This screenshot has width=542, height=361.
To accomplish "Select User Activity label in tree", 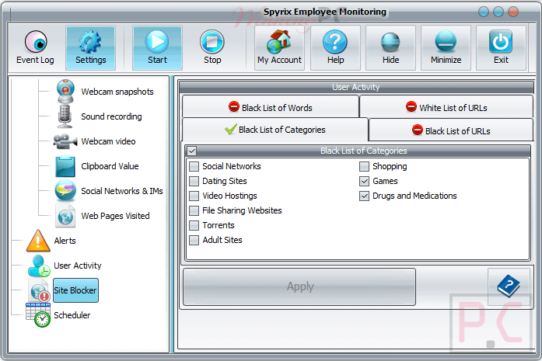I will (78, 266).
